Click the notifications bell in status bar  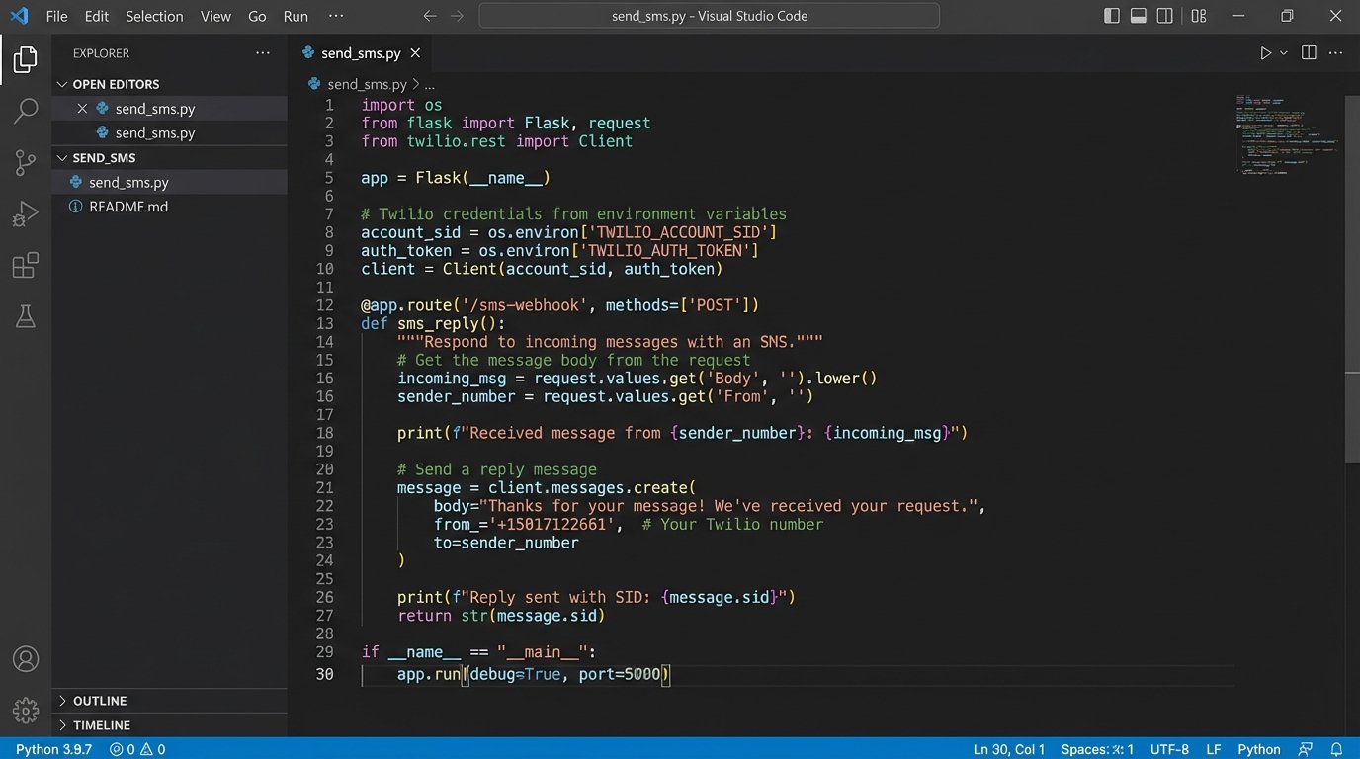[1336, 749]
